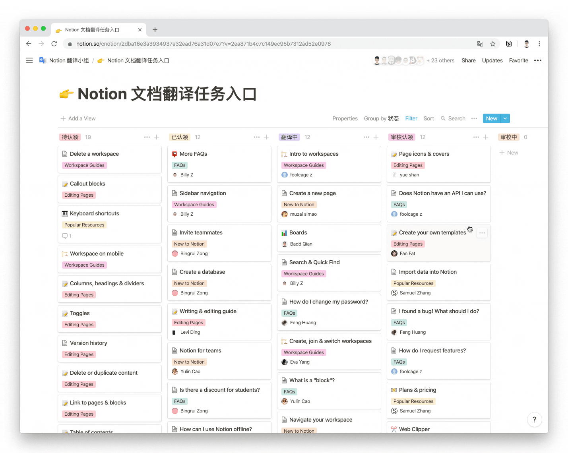568x453 pixels.
Task: Open Toggles card
Action: point(110,319)
